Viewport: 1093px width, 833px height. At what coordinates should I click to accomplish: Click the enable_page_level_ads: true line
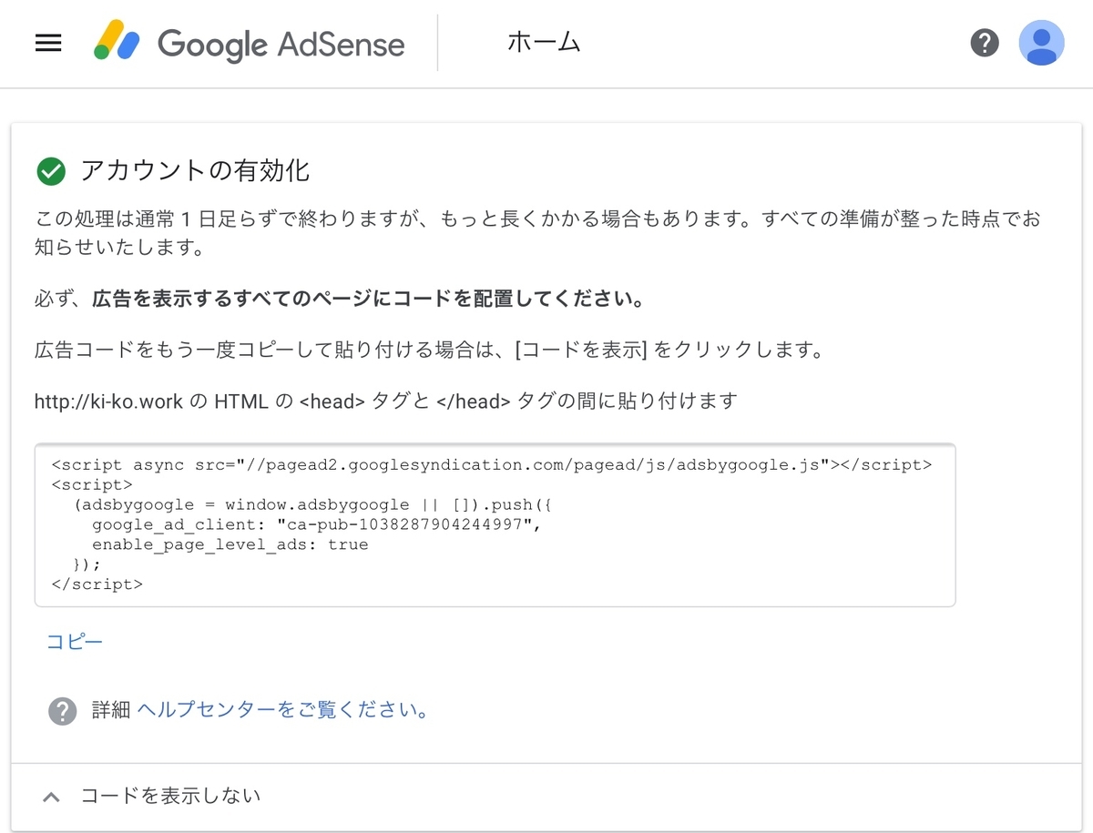[230, 544]
